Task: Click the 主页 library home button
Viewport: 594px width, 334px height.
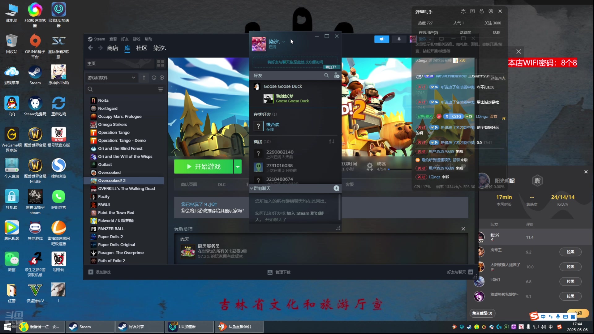Action: [x=119, y=63]
